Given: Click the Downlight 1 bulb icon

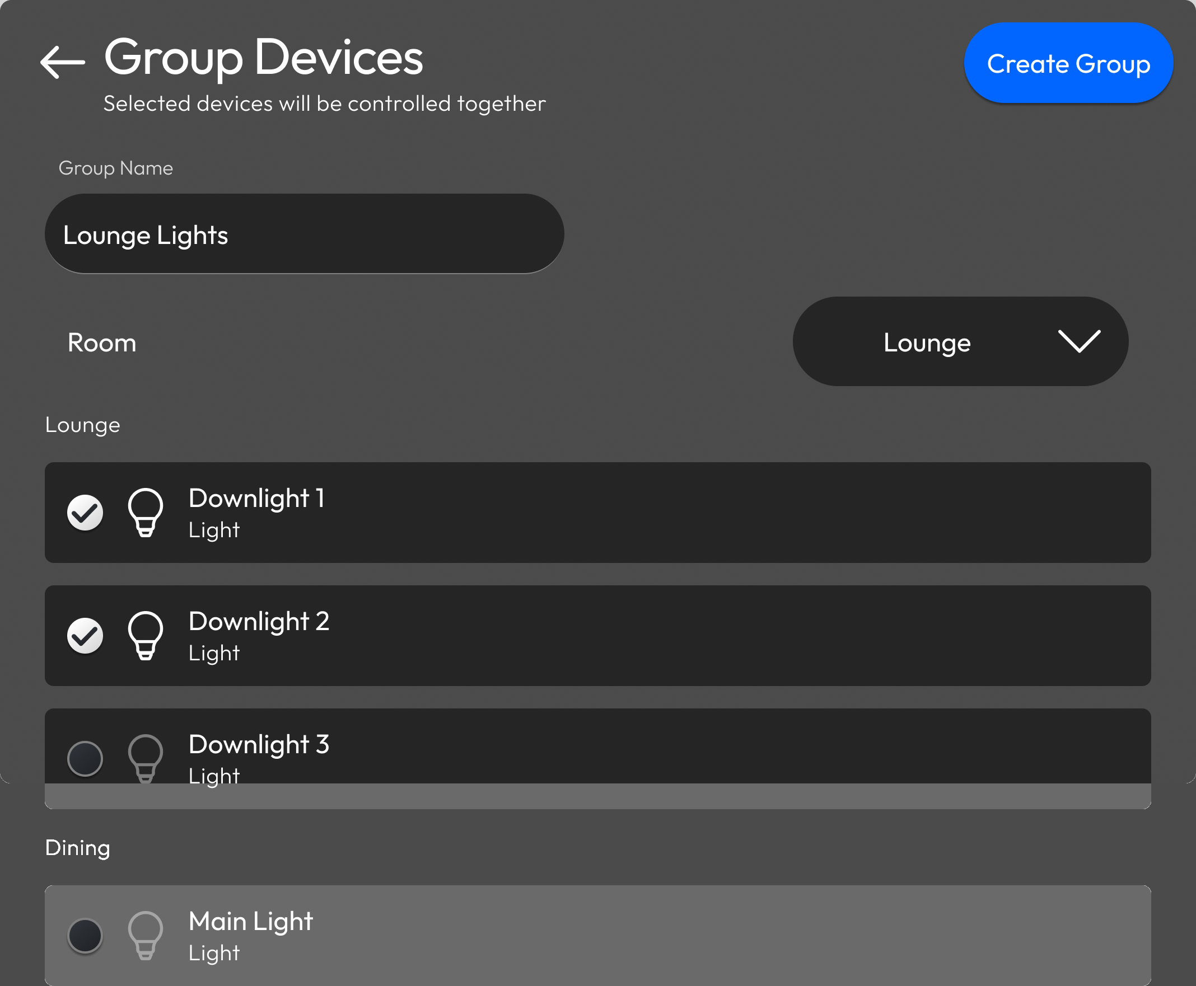Looking at the screenshot, I should [x=146, y=513].
